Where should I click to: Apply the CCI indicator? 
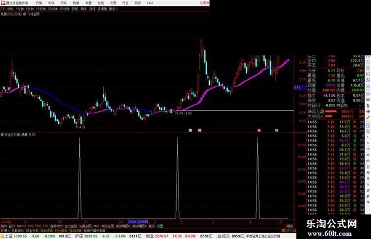tap(46, 226)
